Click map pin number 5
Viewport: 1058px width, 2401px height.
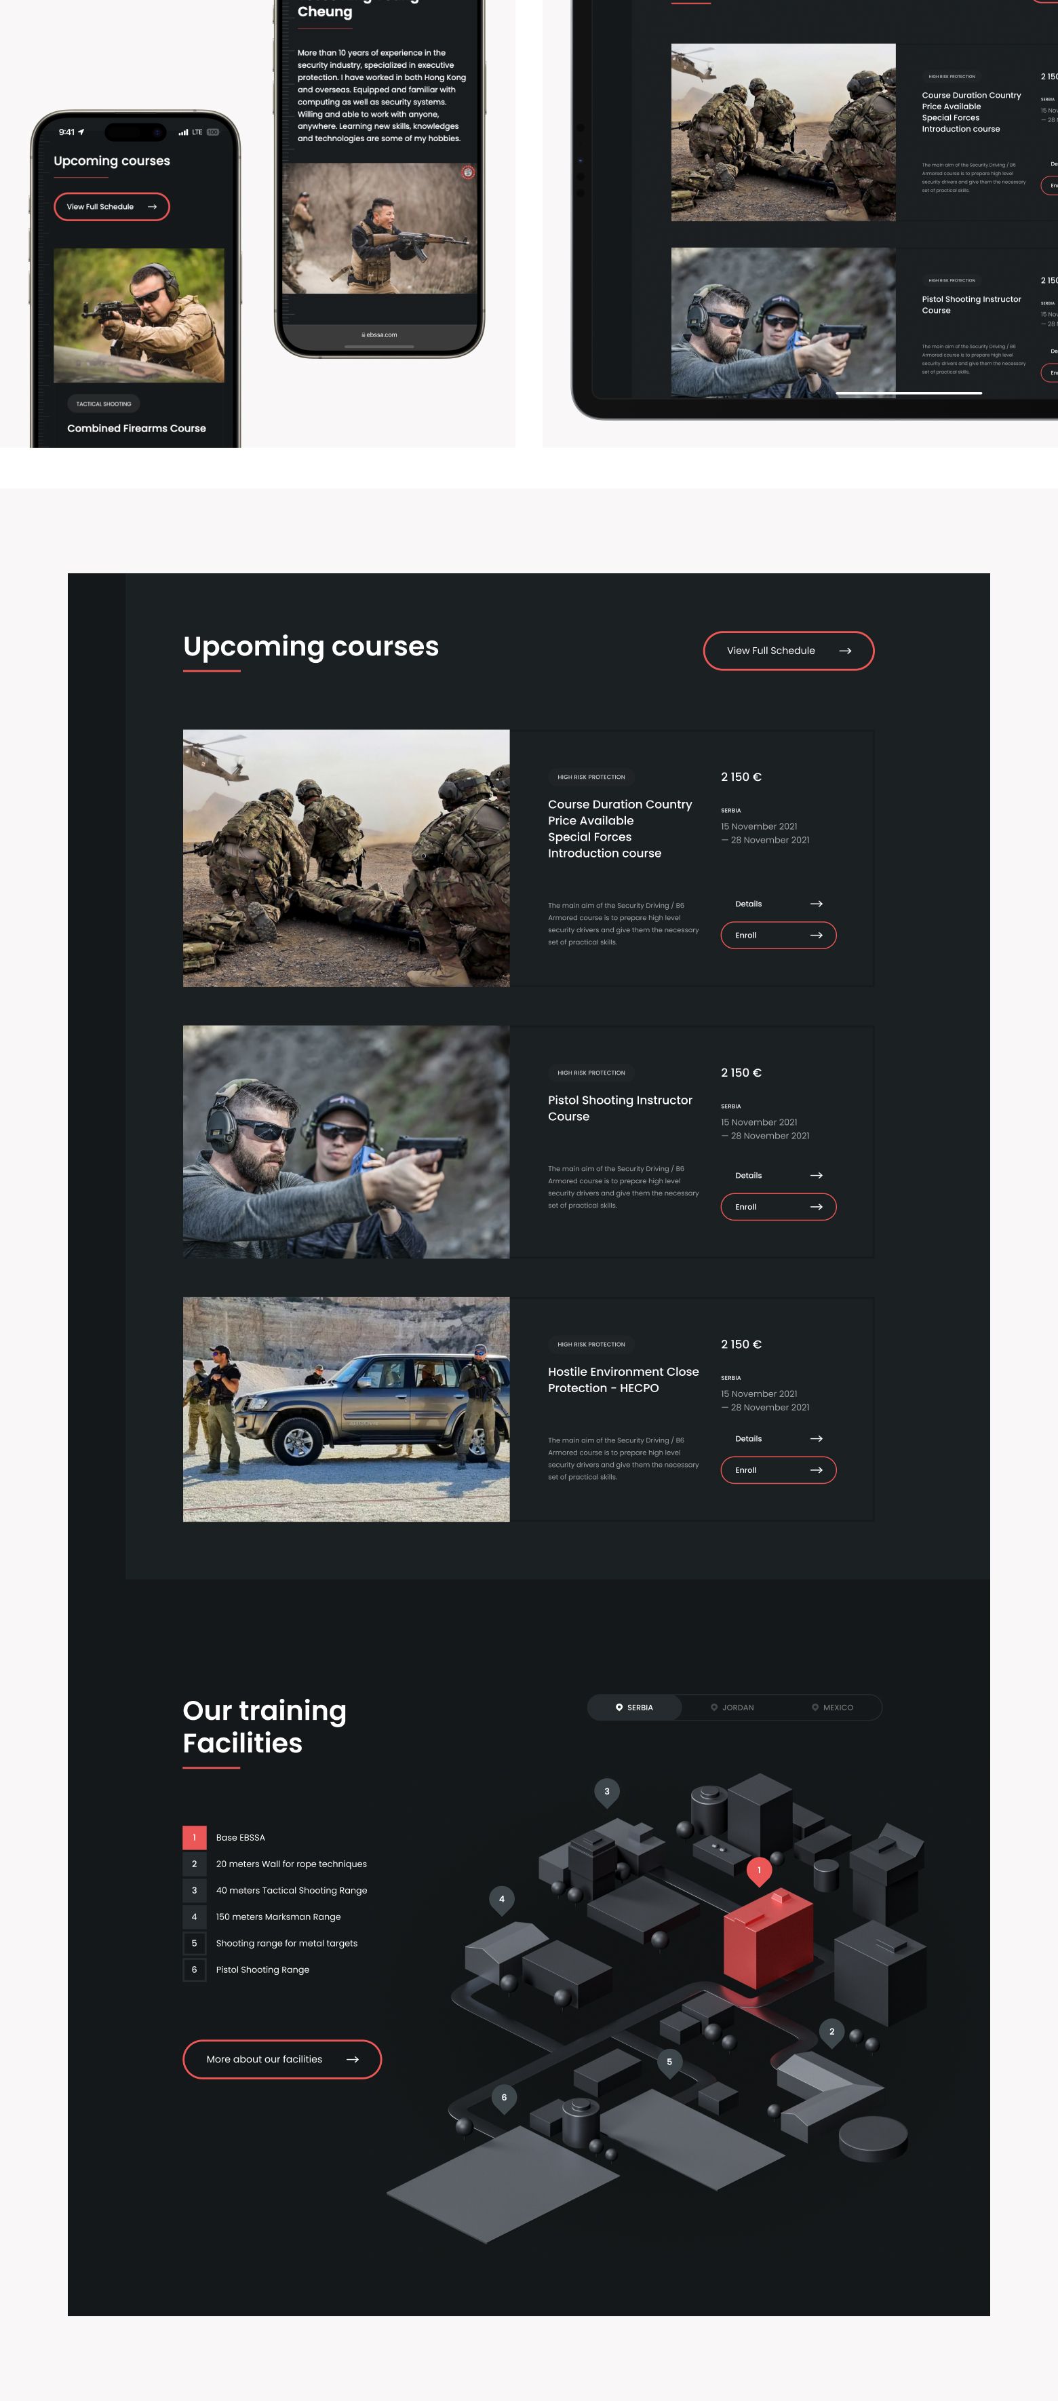click(x=669, y=2062)
